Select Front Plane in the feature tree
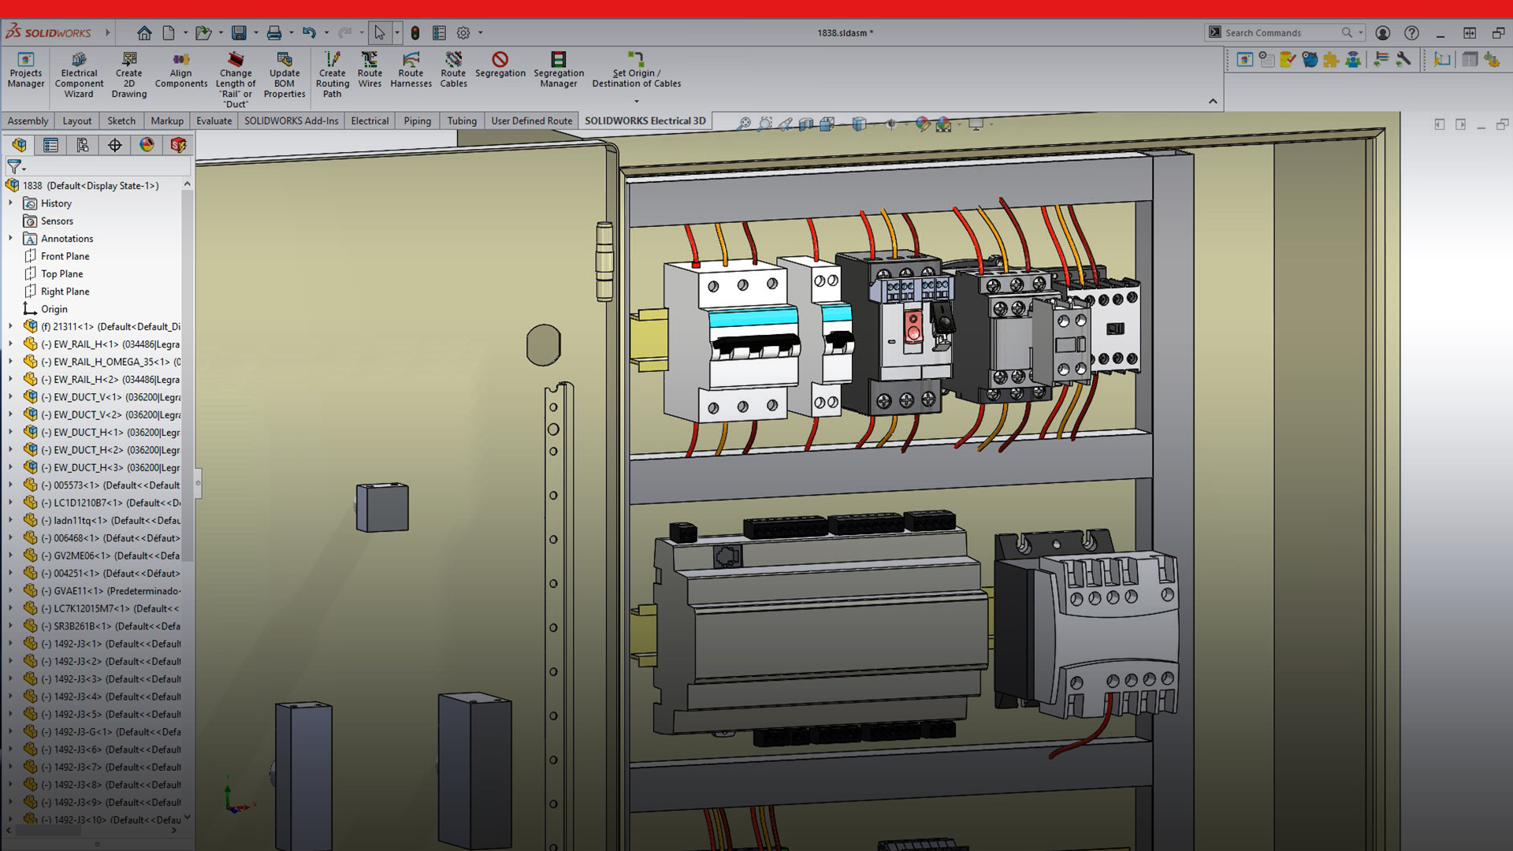This screenshot has height=851, width=1513. point(64,256)
